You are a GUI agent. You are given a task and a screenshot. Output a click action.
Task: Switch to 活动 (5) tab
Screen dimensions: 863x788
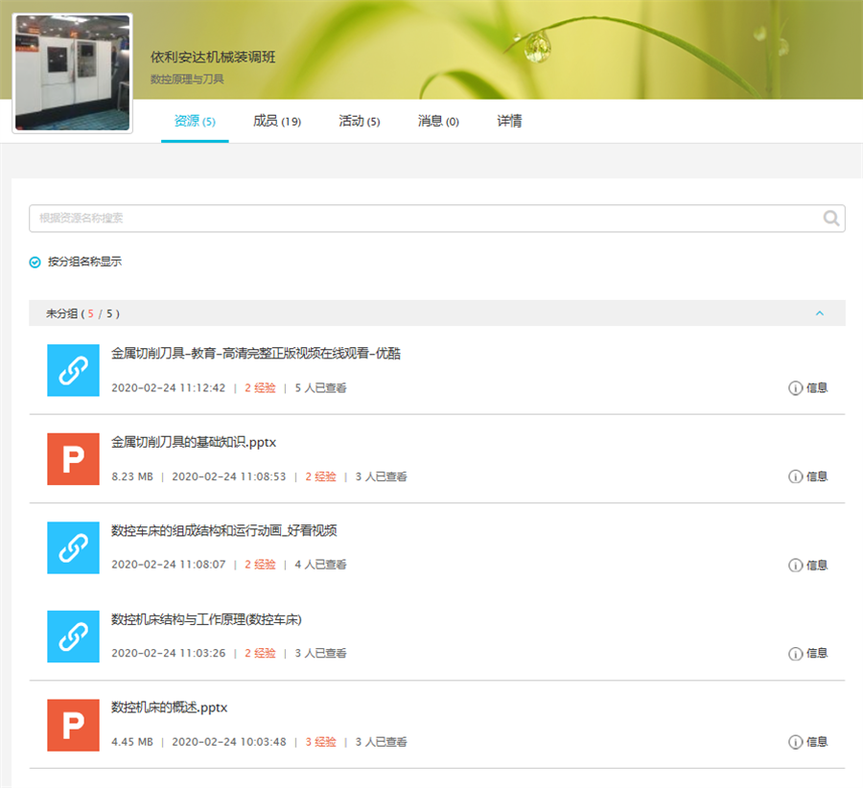[360, 122]
